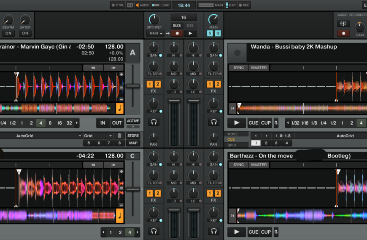Viewport: 367px width, 240px height.
Task: Open the AutoGrid dropdown on Deck A
Action: (x=41, y=136)
